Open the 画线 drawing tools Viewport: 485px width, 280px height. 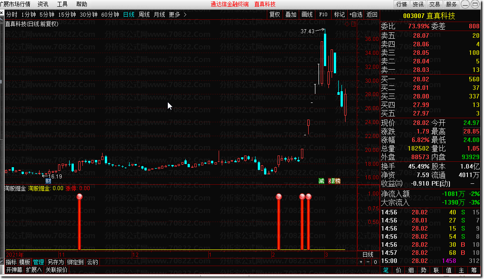[x=307, y=14]
